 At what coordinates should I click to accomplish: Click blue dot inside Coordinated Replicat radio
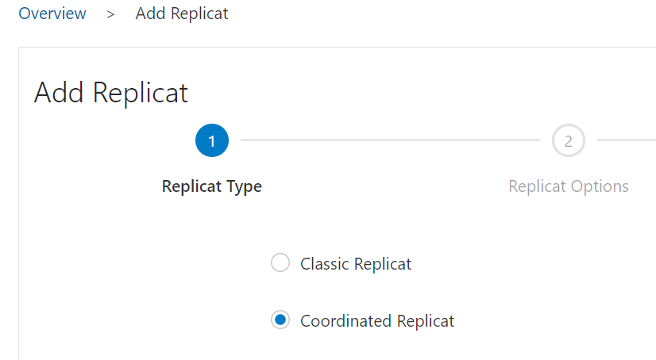pos(280,320)
